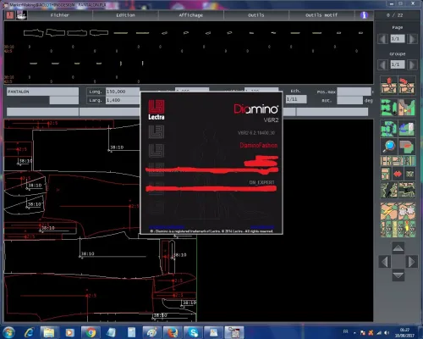Select the grey and green piece overlap tool

407,147
